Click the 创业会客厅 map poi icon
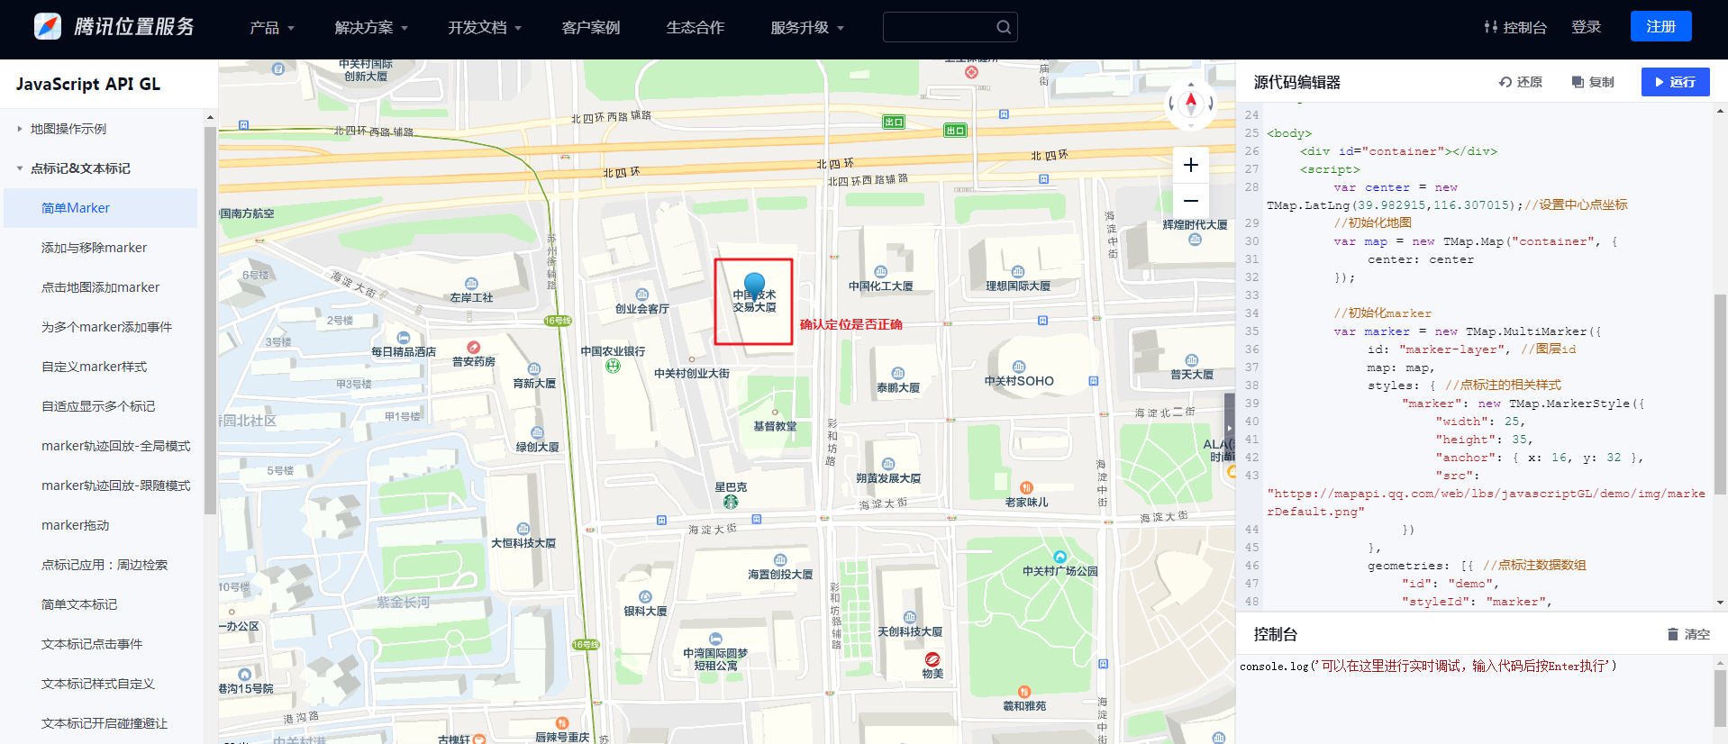This screenshot has width=1728, height=744. tap(642, 295)
